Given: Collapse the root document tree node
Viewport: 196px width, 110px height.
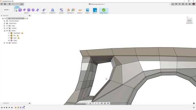Looking at the screenshot, I should click(3, 18).
